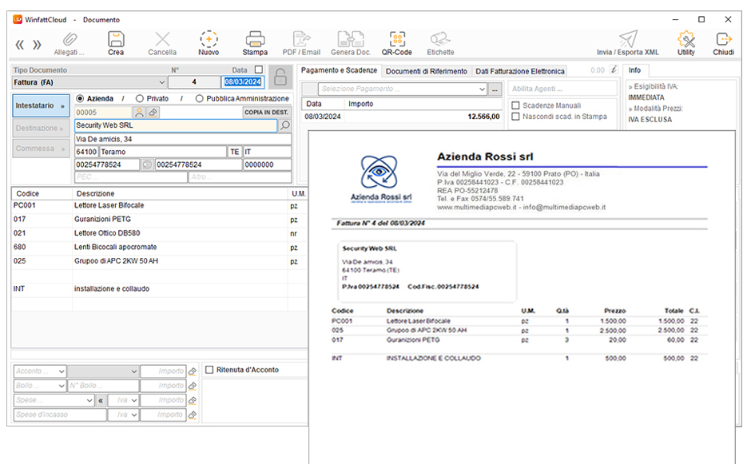Click the ellipsis button beside Selezione Pagamento
The image size is (751, 464).
[x=495, y=89]
